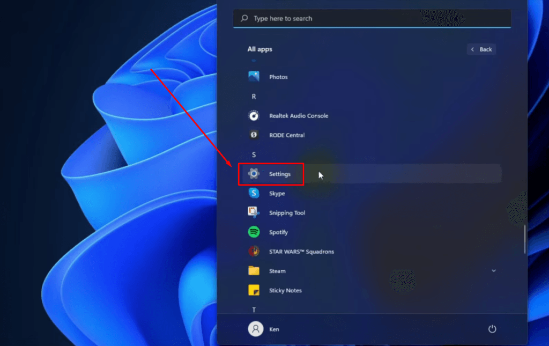This screenshot has width=549, height=346.
Task: Open the Ken user account menu
Action: [x=264, y=329]
